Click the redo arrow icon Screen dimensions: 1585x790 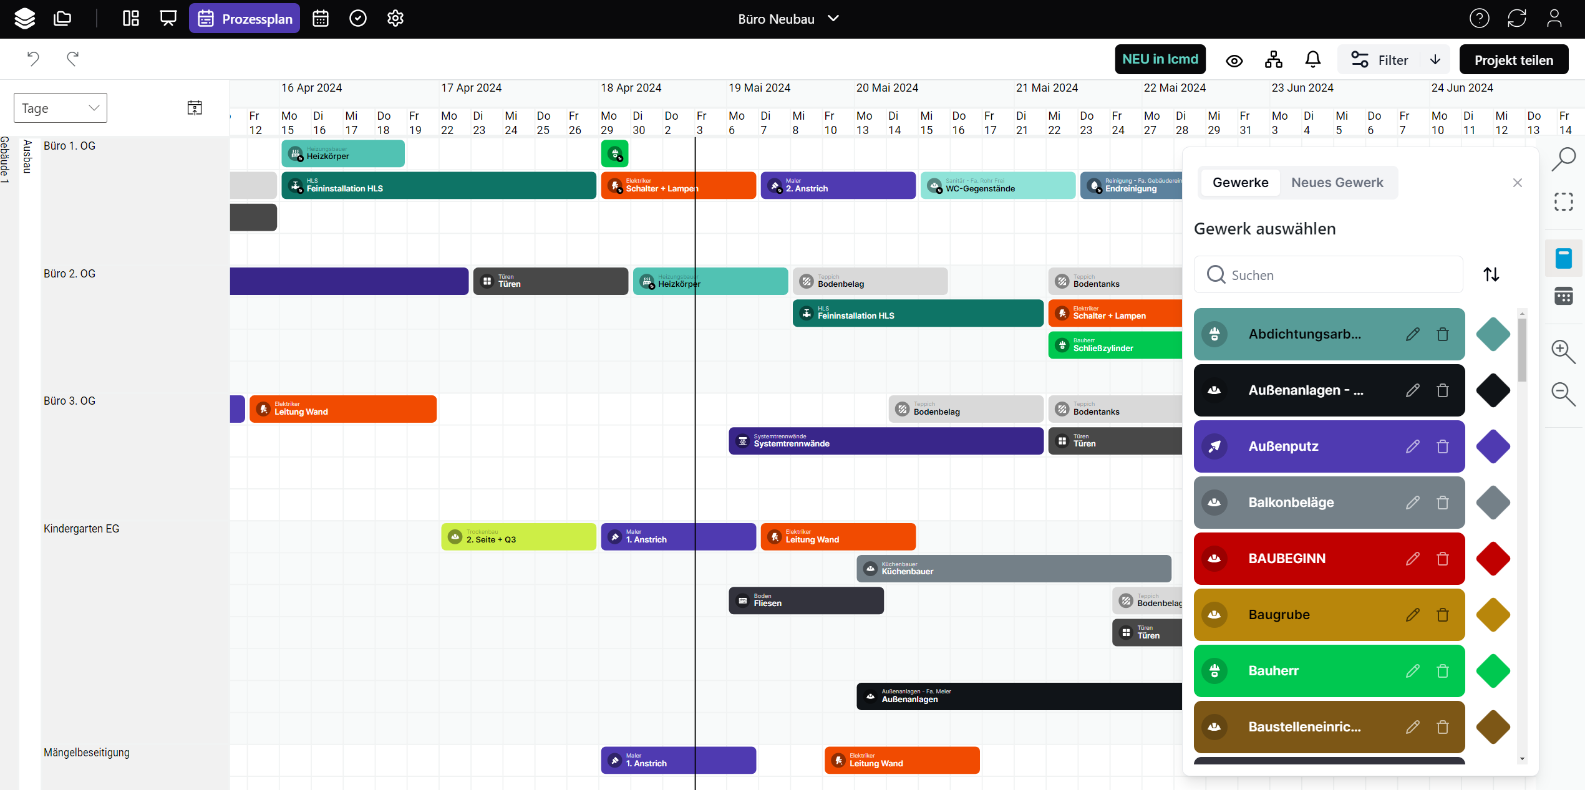[72, 59]
